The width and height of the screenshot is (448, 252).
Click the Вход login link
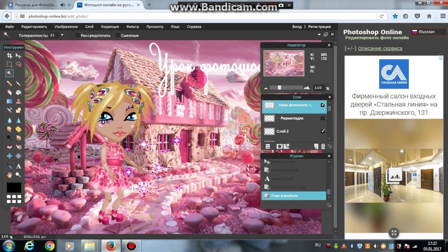[x=297, y=27]
